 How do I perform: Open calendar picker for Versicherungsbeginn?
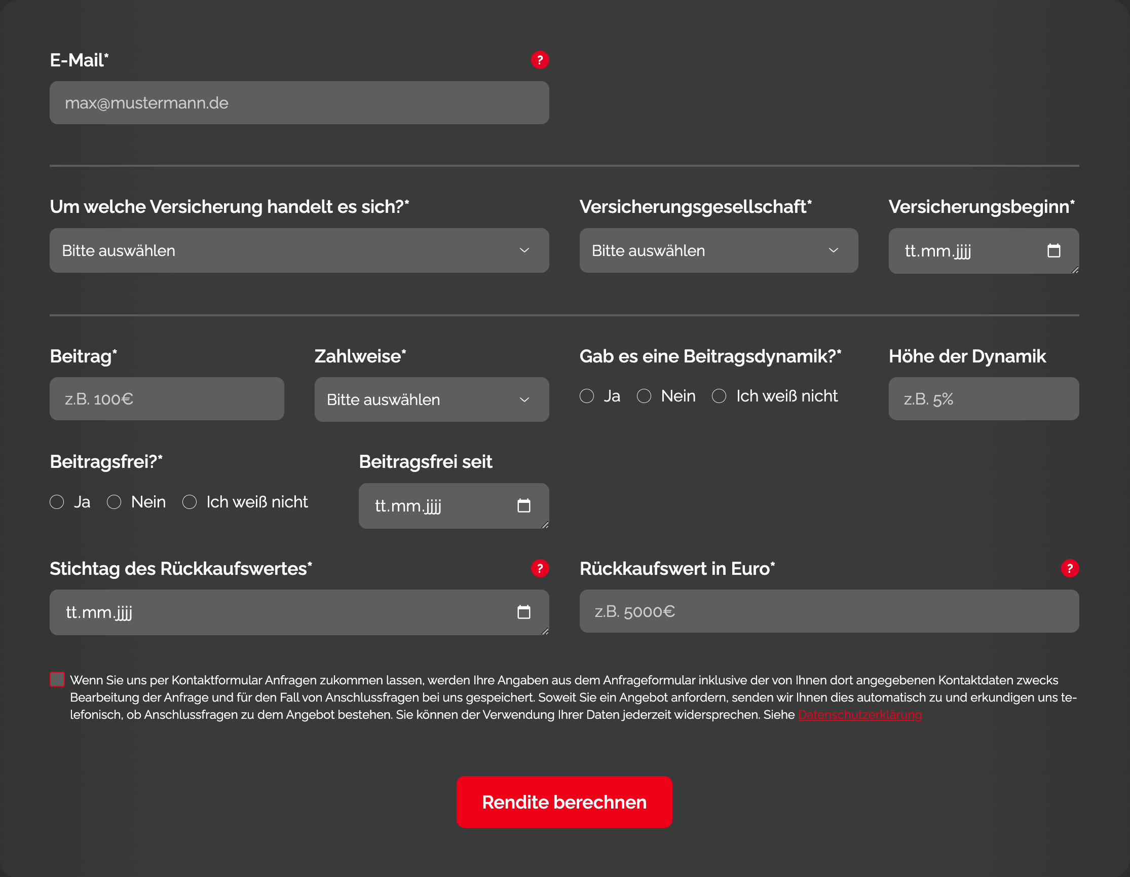(x=1053, y=250)
